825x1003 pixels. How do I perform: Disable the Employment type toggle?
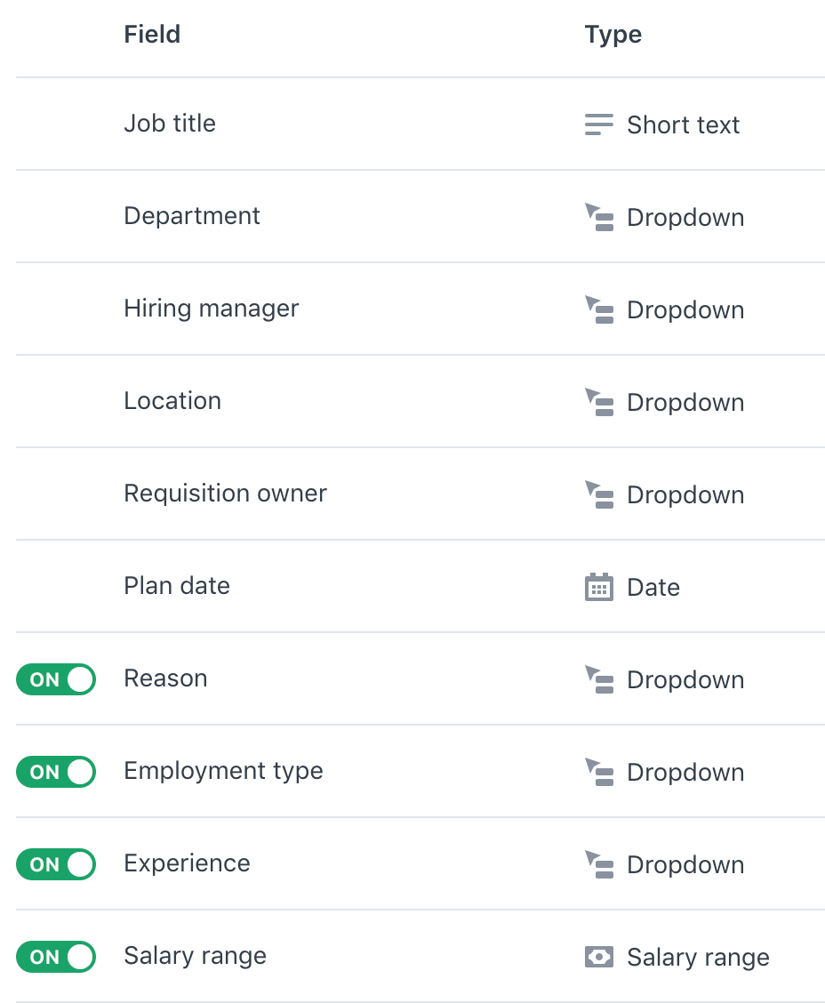click(x=55, y=773)
